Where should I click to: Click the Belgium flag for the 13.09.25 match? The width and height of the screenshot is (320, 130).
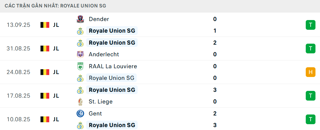pyautogui.click(x=45, y=25)
